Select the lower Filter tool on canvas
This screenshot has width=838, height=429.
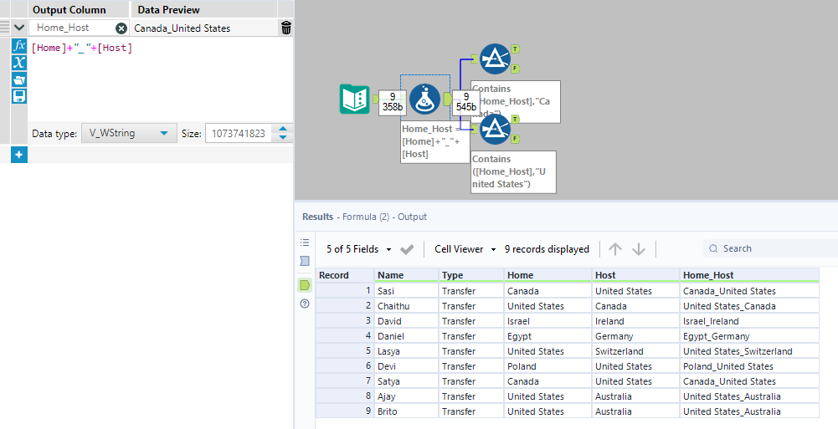pos(495,129)
